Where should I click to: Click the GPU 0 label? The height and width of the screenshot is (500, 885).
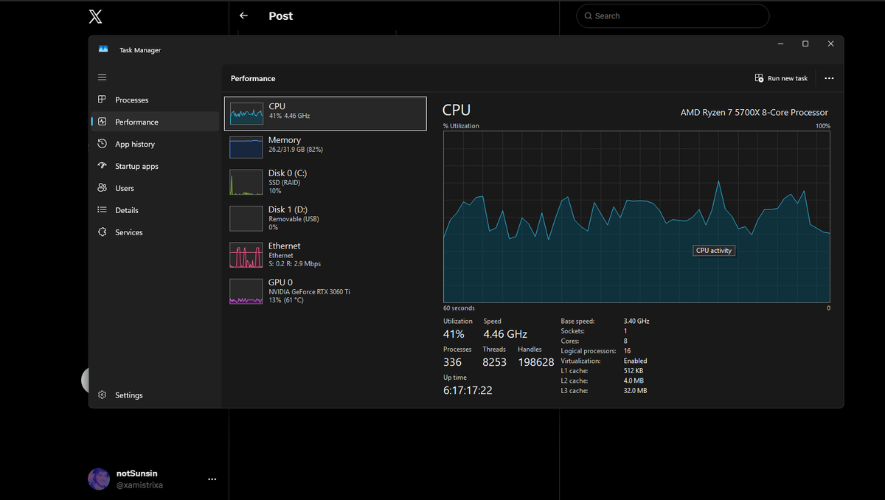tap(281, 282)
